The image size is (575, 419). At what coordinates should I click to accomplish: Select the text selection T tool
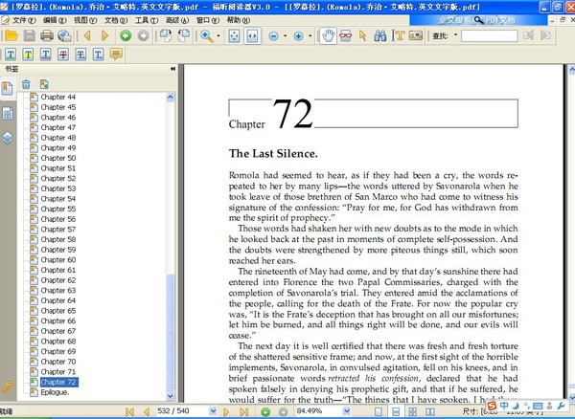click(x=399, y=35)
